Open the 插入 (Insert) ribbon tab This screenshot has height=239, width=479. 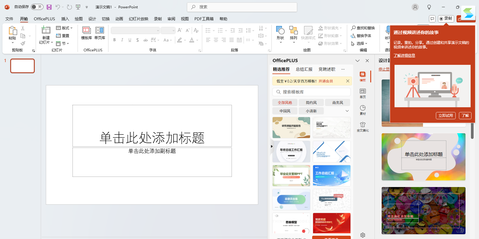(x=65, y=19)
